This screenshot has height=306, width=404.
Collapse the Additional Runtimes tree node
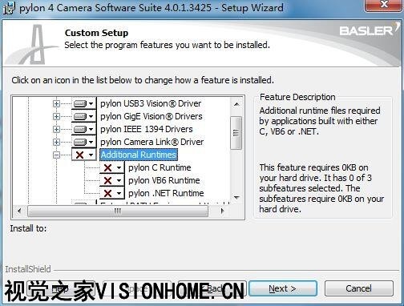click(x=56, y=155)
